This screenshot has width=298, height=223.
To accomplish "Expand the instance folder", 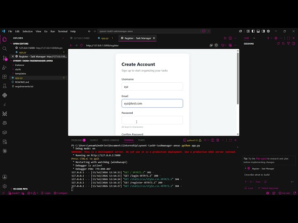I will click(20, 65).
